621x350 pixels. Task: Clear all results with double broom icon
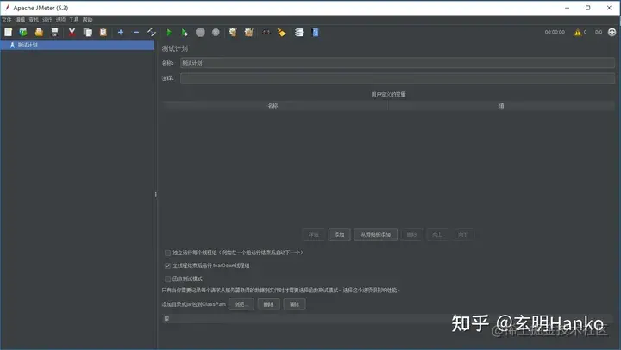[x=248, y=33]
